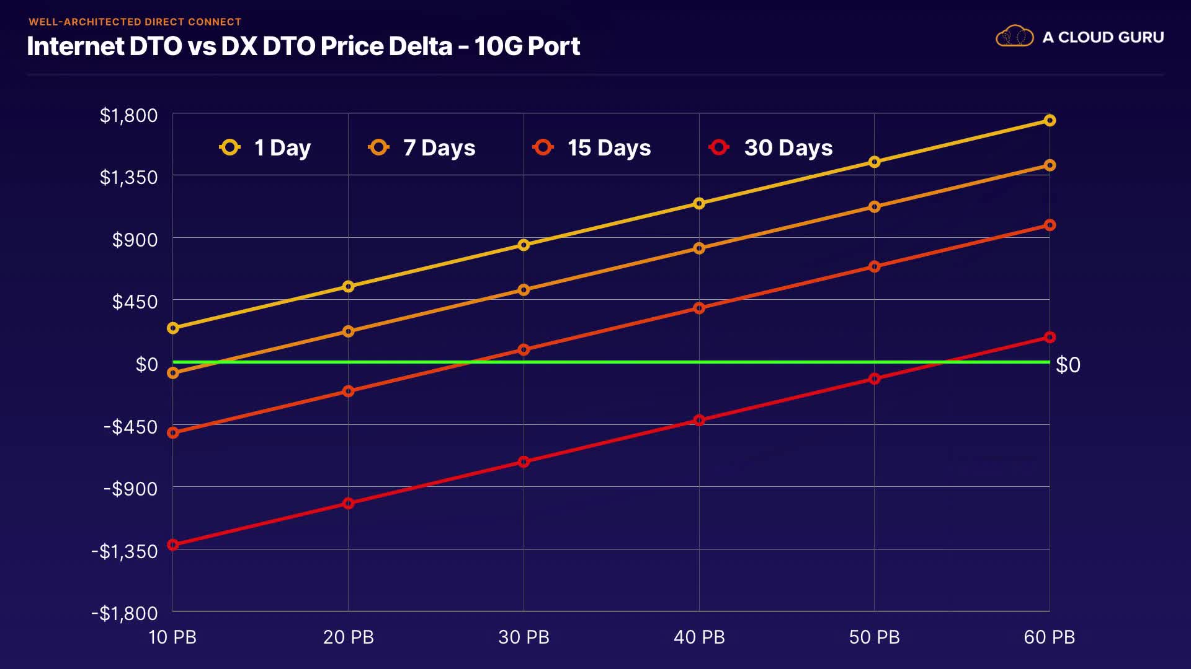This screenshot has width=1191, height=669.
Task: Click the 60 PB x-axis label
Action: 1049,637
